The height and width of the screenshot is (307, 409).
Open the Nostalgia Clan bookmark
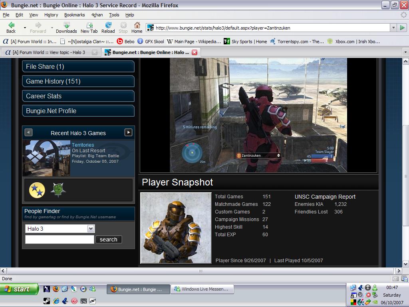click(87, 42)
